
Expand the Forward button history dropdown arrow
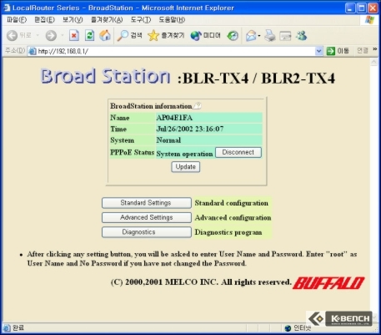(x=63, y=35)
